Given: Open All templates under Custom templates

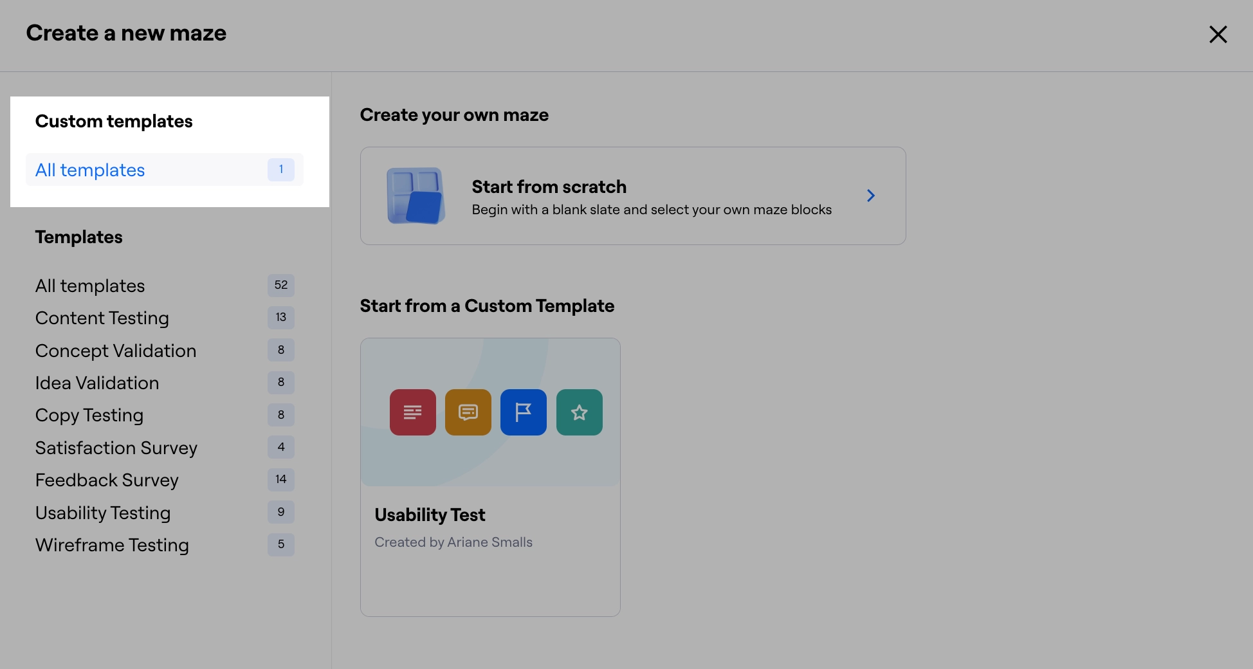Looking at the screenshot, I should coord(89,169).
